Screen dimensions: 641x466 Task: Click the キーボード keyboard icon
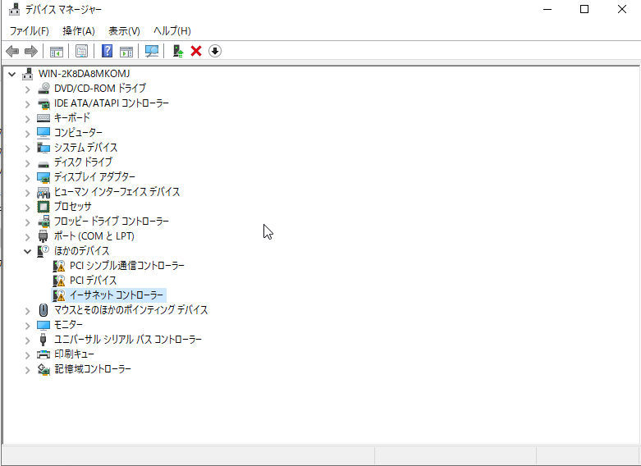[x=43, y=117]
